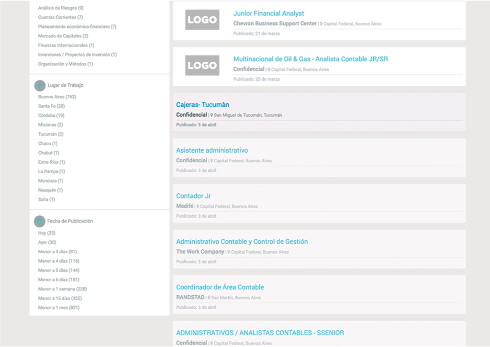
Task: Filter jobs by Buenos Aires (763)
Action: (57, 97)
